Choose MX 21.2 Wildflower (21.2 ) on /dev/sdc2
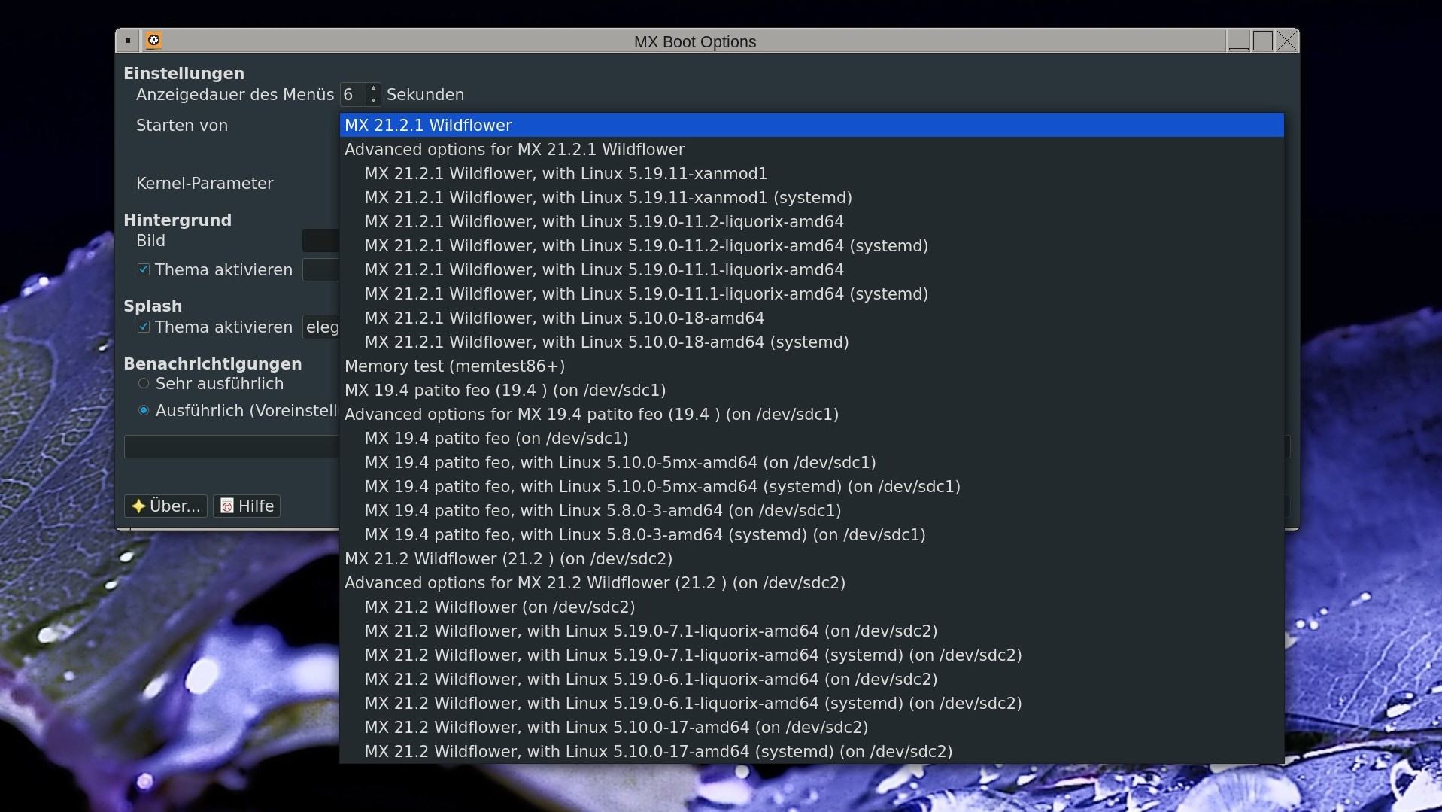The height and width of the screenshot is (812, 1442). pyautogui.click(x=508, y=559)
